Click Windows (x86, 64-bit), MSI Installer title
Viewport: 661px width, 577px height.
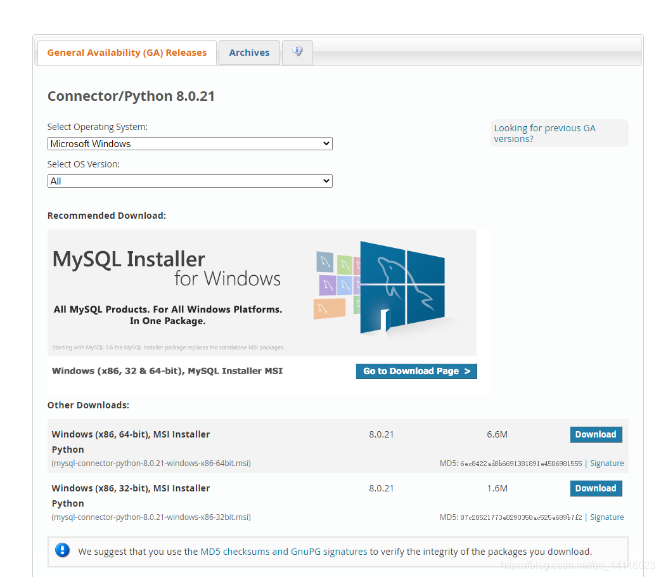pos(131,434)
